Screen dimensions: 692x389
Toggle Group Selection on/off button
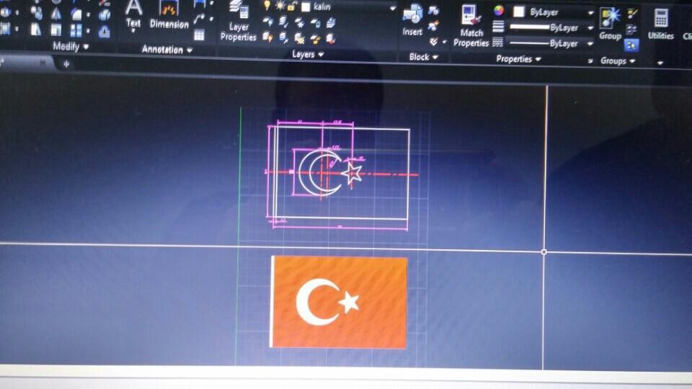[x=631, y=45]
